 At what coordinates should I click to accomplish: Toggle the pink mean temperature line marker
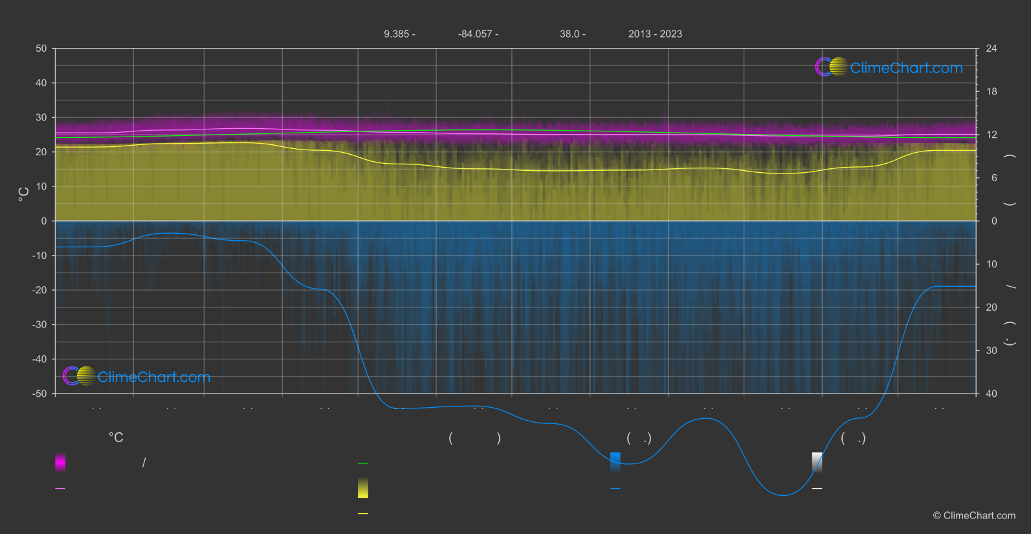(x=60, y=489)
